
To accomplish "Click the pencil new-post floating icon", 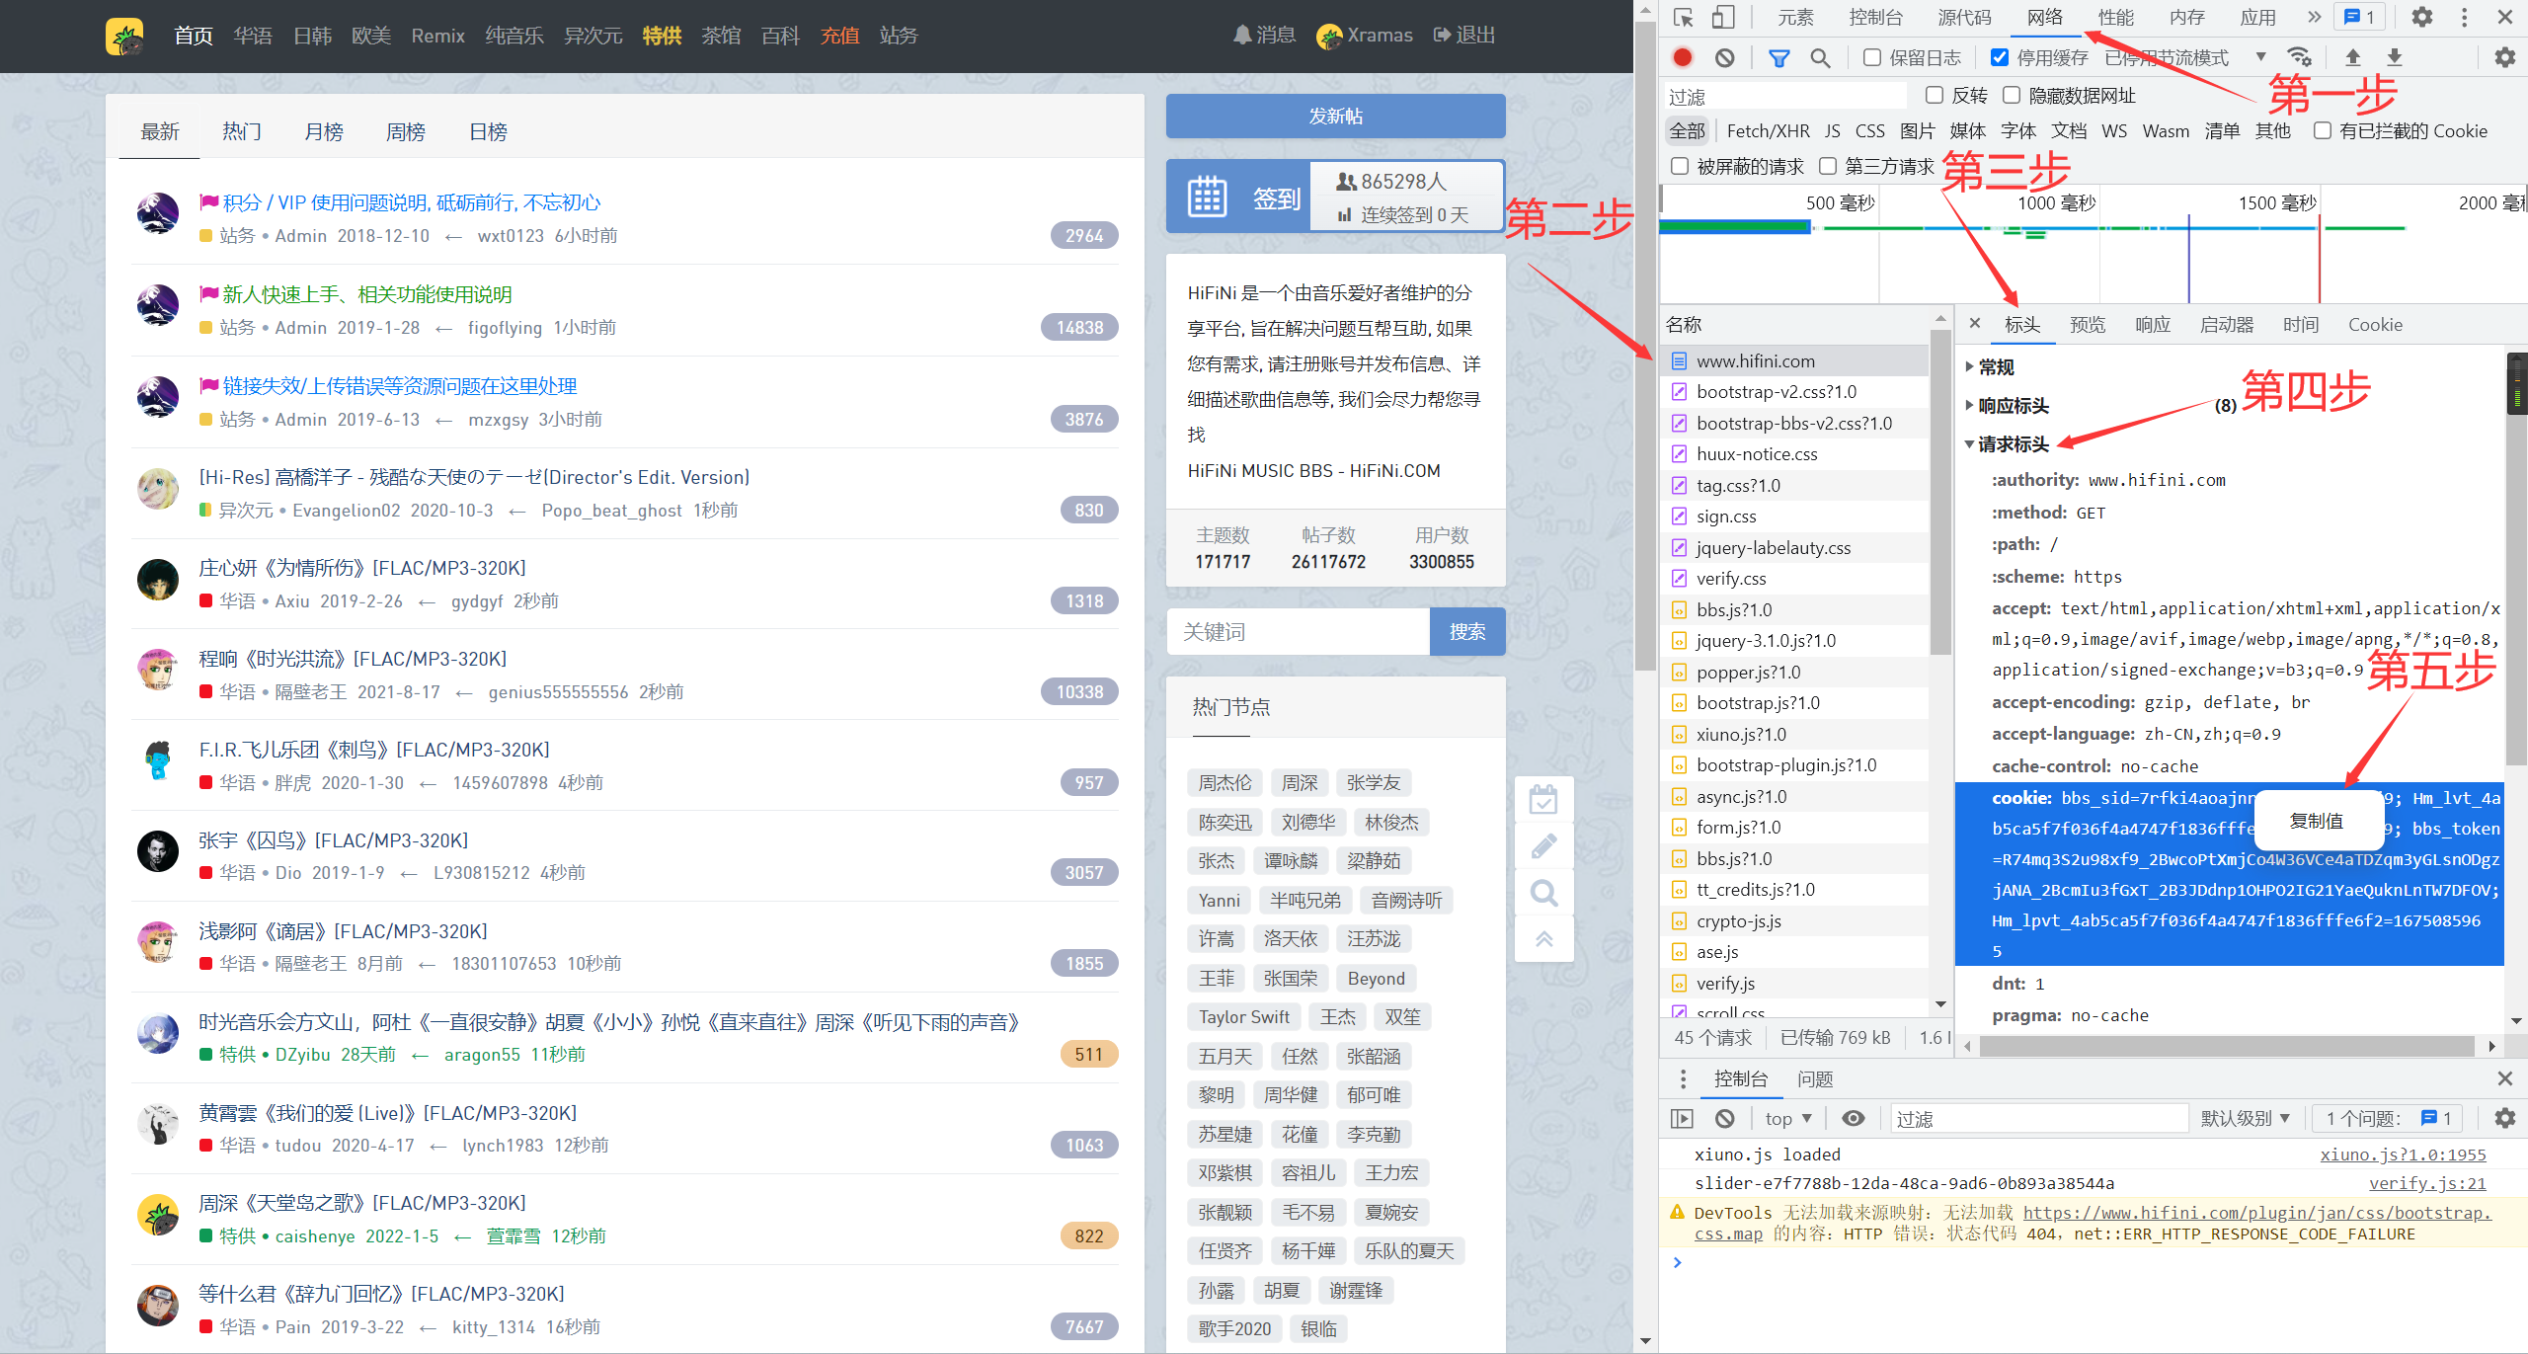I will pos(1543,846).
